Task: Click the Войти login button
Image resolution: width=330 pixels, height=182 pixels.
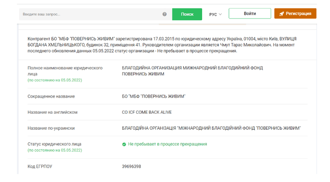Action: click(x=250, y=13)
